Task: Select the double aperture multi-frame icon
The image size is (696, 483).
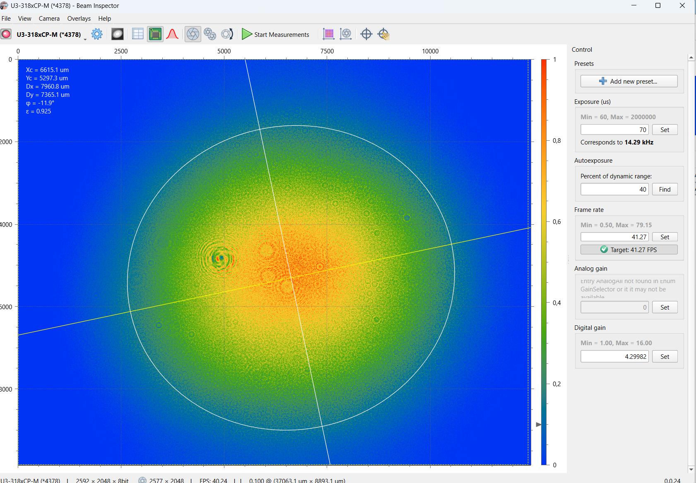Action: (210, 34)
